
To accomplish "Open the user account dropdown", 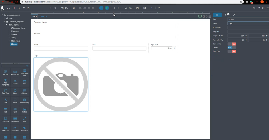I will coord(8,8).
